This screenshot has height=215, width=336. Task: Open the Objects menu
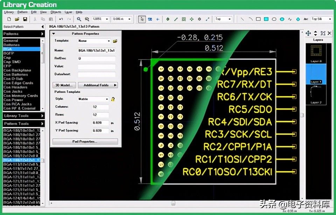coord(56,12)
